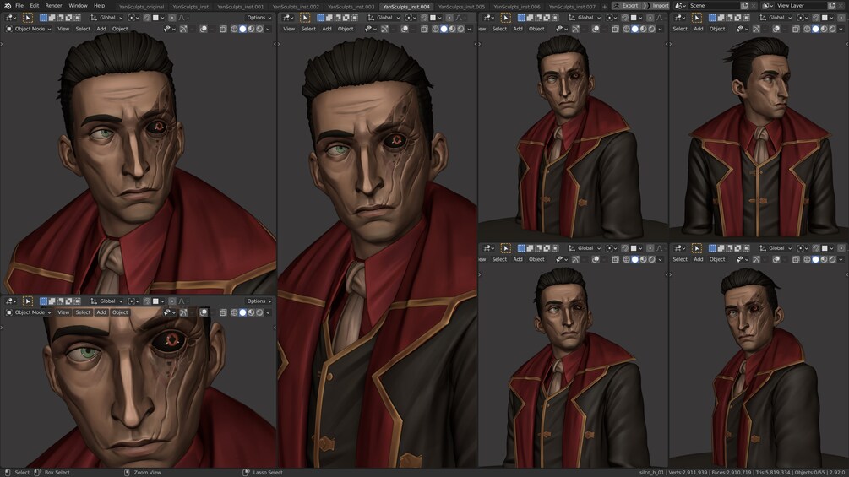Choose extend selection mode in top-left viewport
Screen dimensions: 849x477
coord(52,17)
